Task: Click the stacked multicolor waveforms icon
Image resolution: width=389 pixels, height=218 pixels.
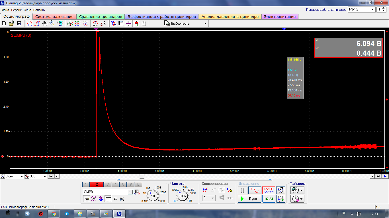Action: [x=77, y=24]
